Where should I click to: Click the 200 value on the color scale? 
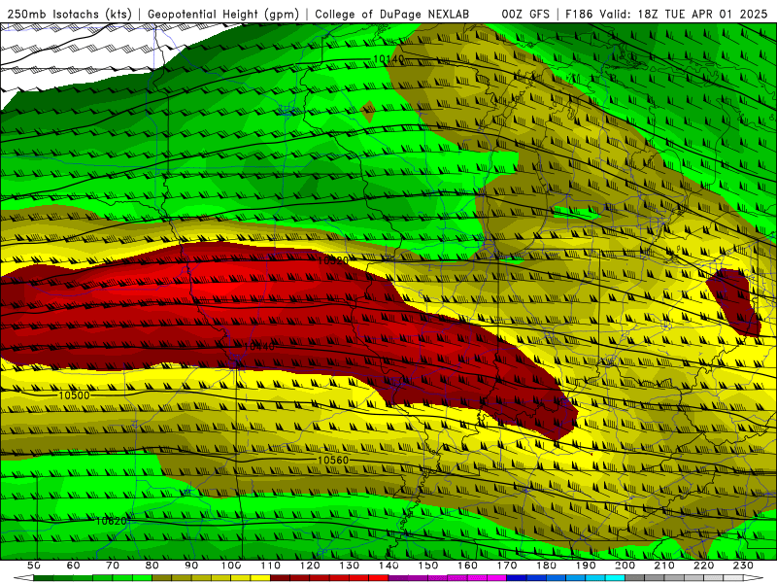pyautogui.click(x=625, y=566)
